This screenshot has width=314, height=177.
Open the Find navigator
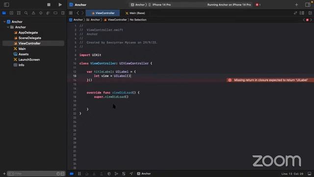coord(26,13)
